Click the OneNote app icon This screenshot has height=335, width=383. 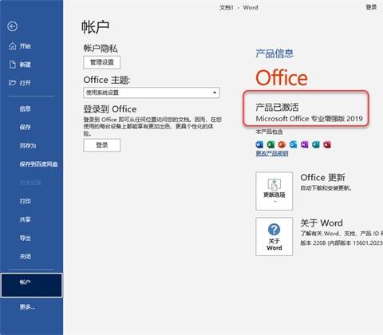(305, 144)
